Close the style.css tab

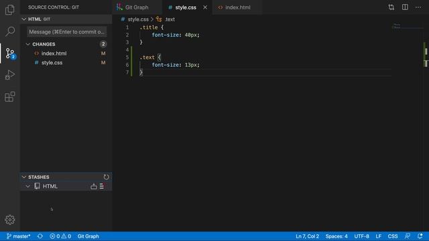click(x=205, y=7)
